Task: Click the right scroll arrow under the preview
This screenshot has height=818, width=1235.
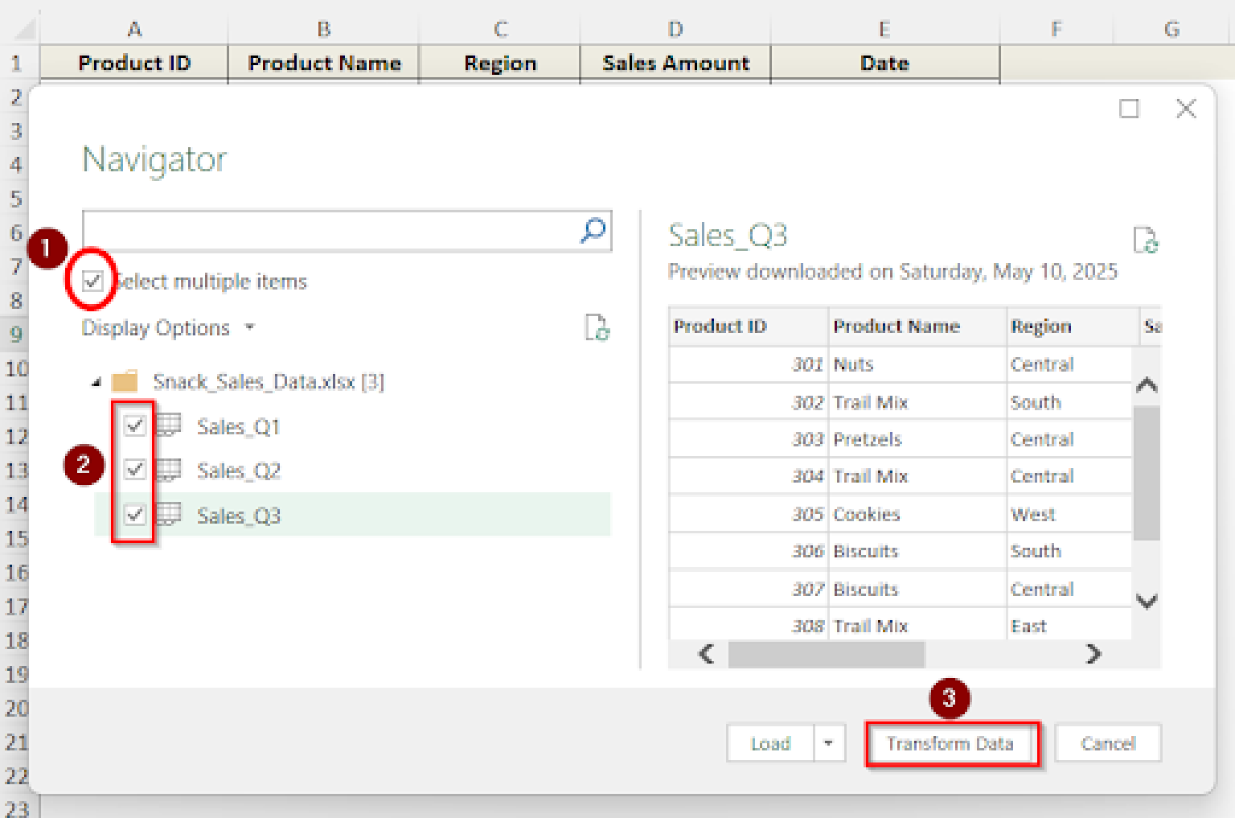Action: click(x=1093, y=655)
